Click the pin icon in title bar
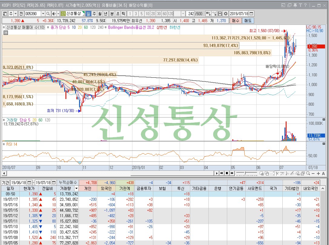This screenshot has width=329, height=245. tap(295, 5)
